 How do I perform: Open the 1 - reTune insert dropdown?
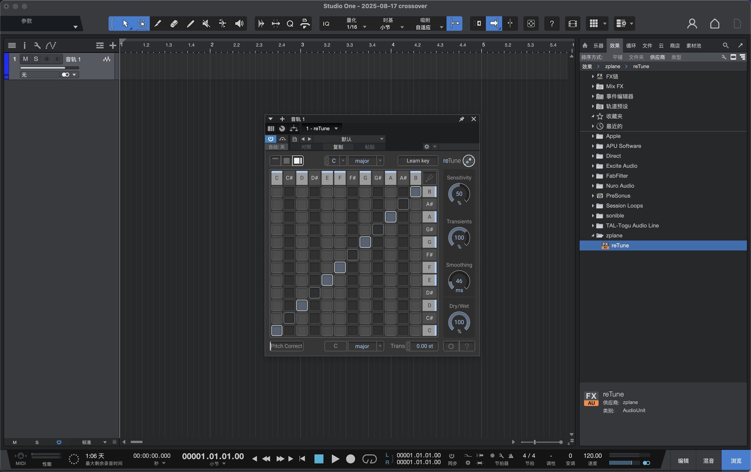pyautogui.click(x=322, y=129)
